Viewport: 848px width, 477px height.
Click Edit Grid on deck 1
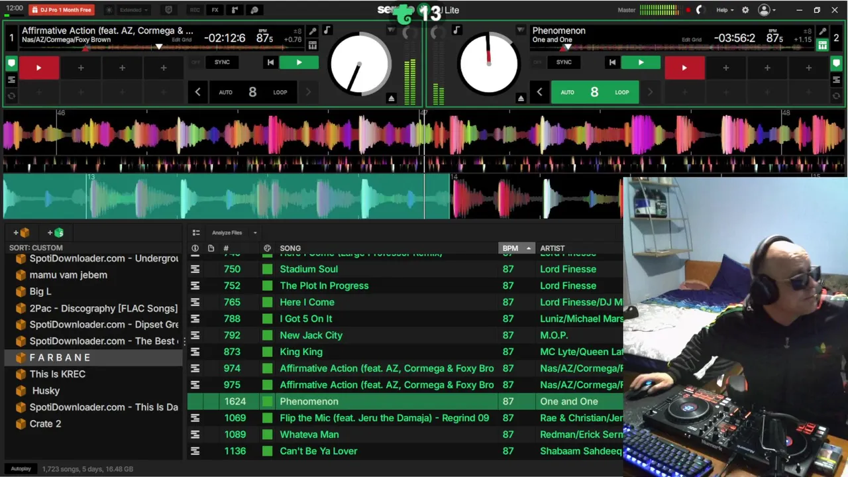coord(182,40)
